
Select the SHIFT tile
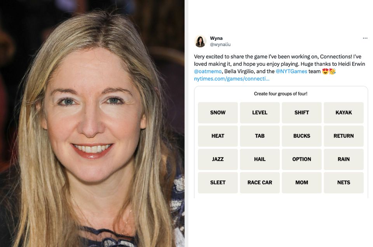point(302,112)
